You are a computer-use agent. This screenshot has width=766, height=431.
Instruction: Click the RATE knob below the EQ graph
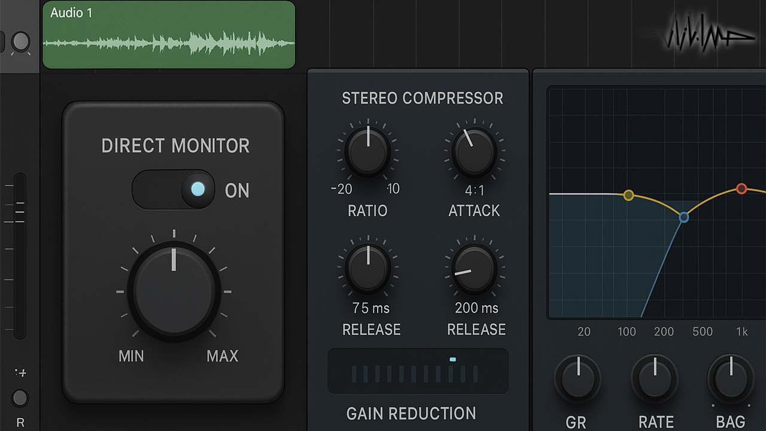tap(655, 378)
